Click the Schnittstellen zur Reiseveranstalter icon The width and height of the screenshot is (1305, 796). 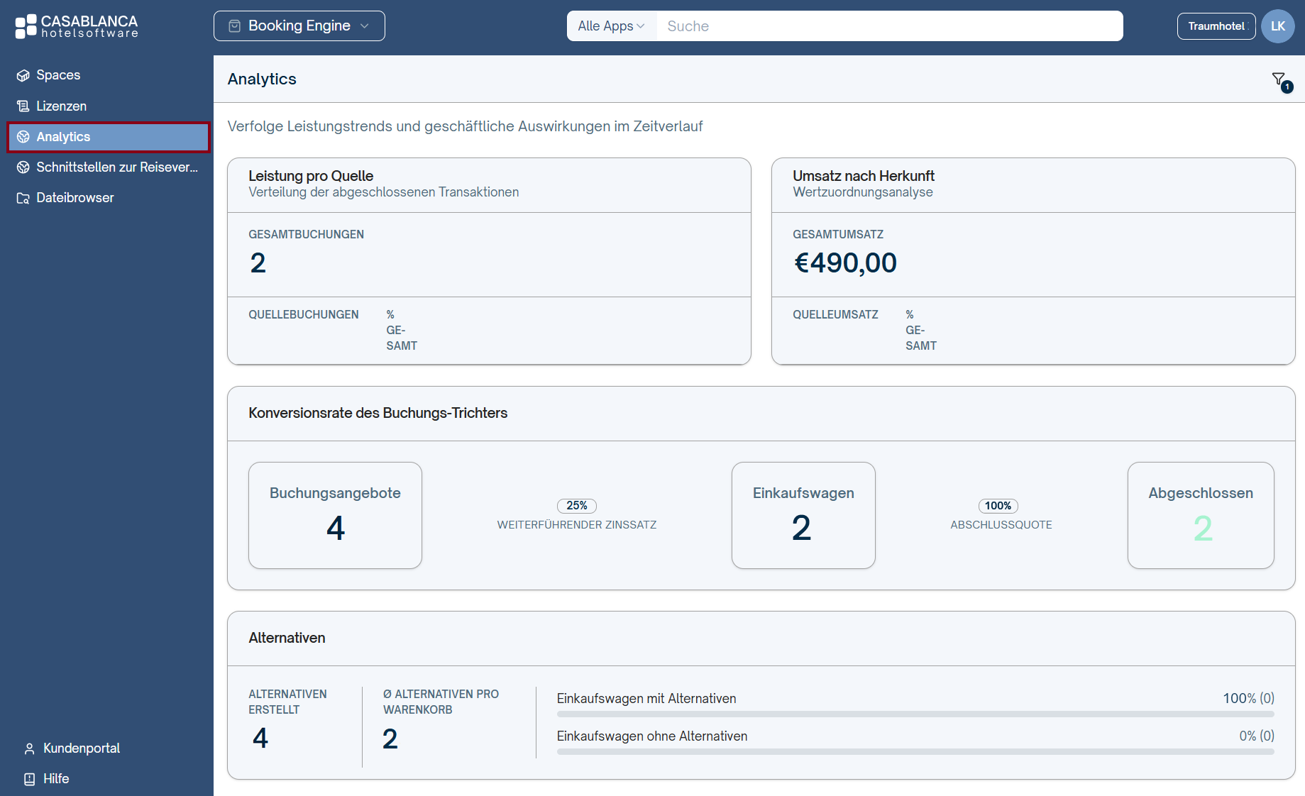[x=23, y=167]
